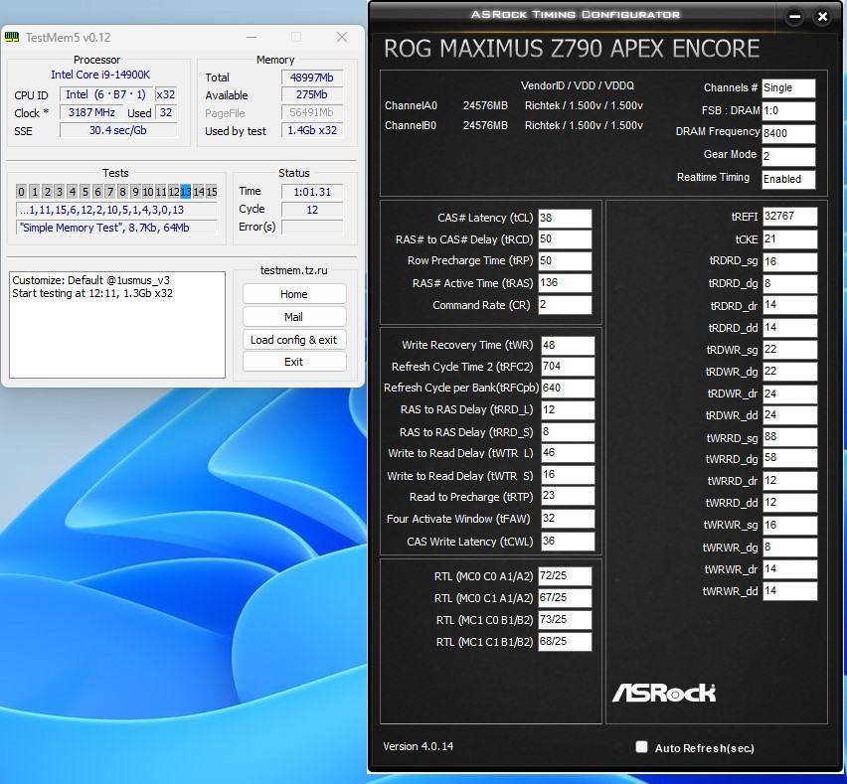The width and height of the screenshot is (847, 784).
Task: Click the Time status value 1:01.31
Action: pos(312,192)
